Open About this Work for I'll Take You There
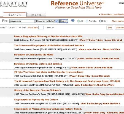124x114 pixels. point(101,76)
